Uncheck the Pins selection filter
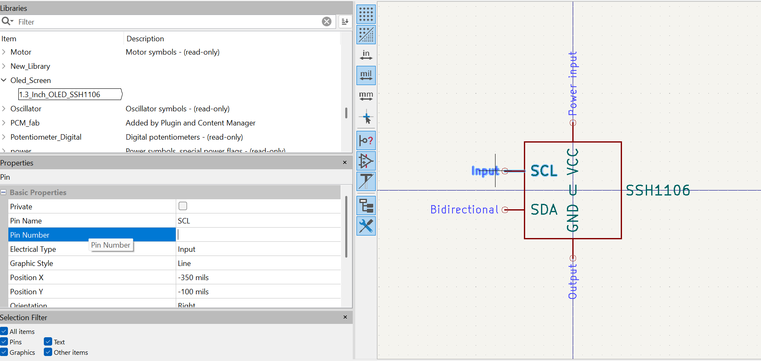 coord(4,342)
